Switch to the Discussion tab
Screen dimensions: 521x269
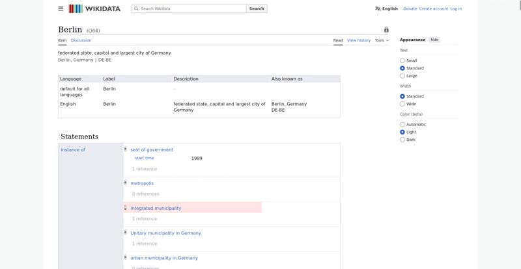[81, 40]
